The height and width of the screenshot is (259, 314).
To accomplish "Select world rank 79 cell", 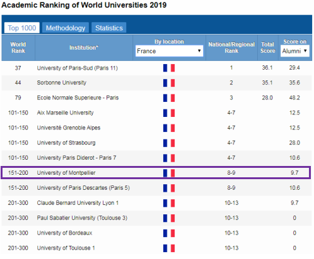I will [18, 98].
